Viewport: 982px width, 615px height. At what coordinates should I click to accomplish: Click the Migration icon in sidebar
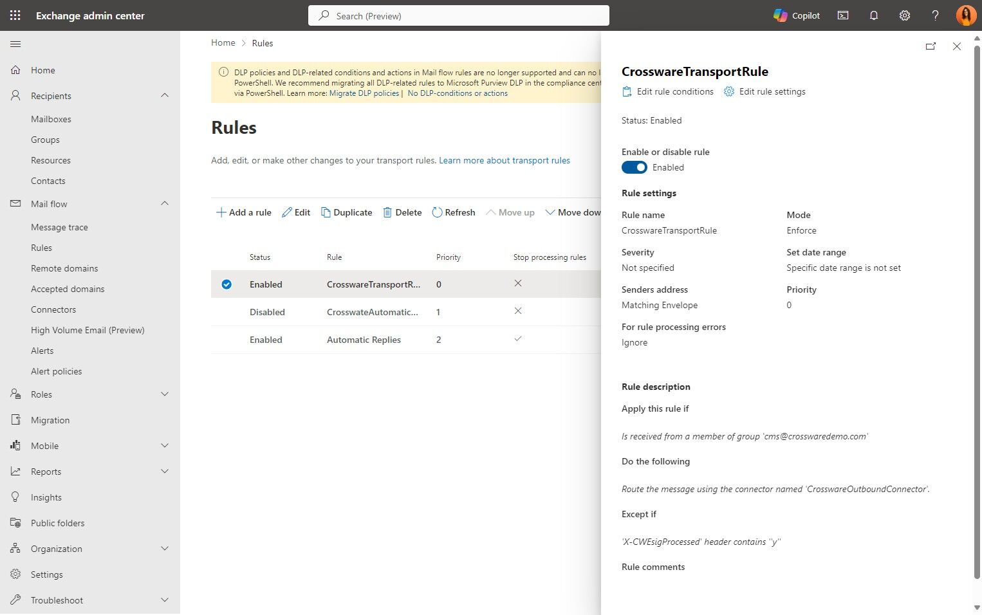point(15,420)
